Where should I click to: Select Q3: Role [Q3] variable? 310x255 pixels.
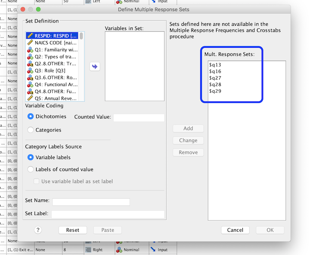[x=53, y=71]
